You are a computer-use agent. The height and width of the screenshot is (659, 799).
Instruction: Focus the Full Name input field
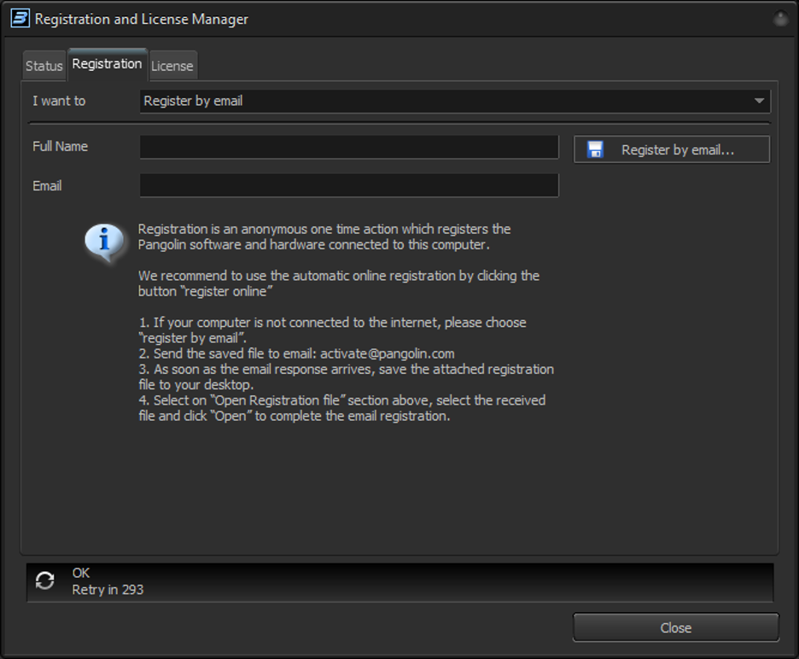(x=349, y=147)
